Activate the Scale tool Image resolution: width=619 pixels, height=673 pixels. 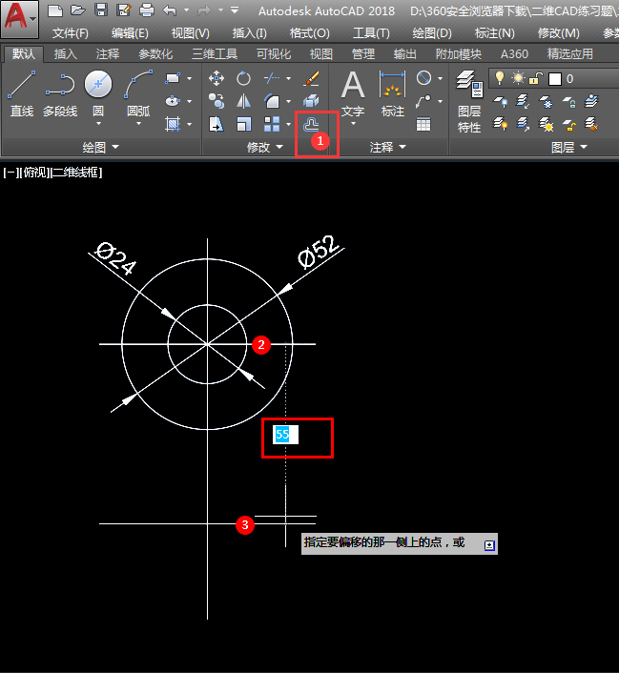243,125
